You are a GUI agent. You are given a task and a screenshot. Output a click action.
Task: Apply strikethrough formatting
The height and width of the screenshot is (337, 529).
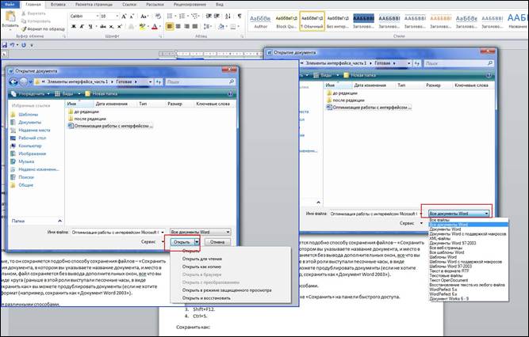(x=103, y=26)
